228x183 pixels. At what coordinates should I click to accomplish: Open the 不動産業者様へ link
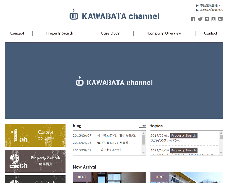point(210,6)
